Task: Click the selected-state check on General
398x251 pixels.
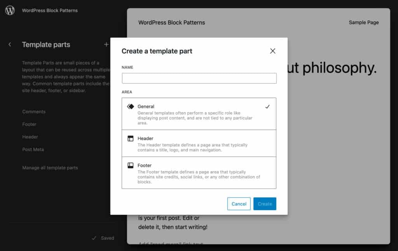Action: coord(267,105)
